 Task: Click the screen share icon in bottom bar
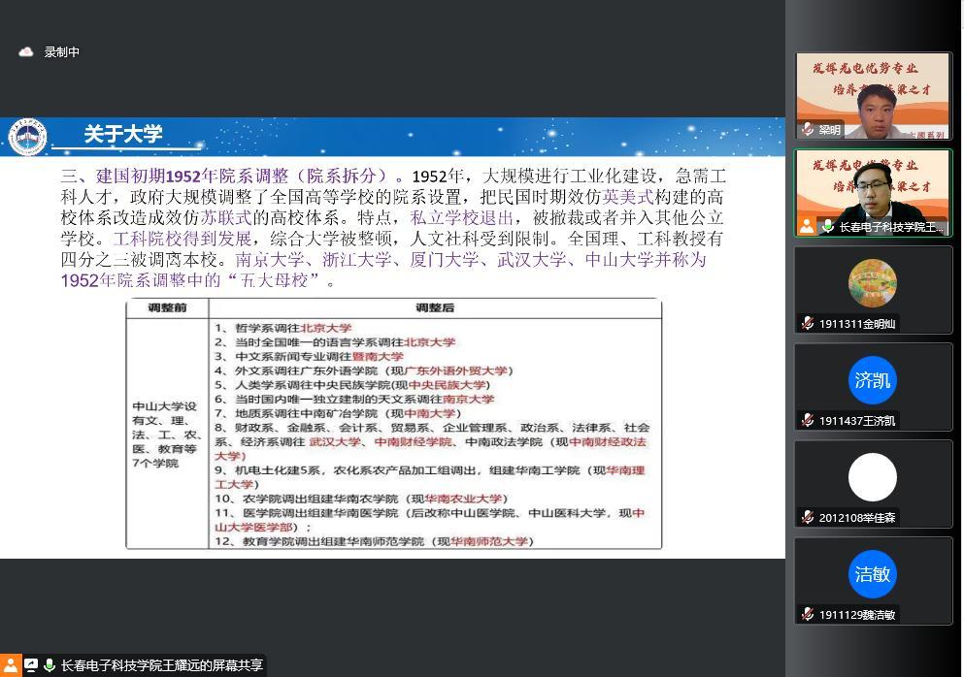[x=31, y=665]
